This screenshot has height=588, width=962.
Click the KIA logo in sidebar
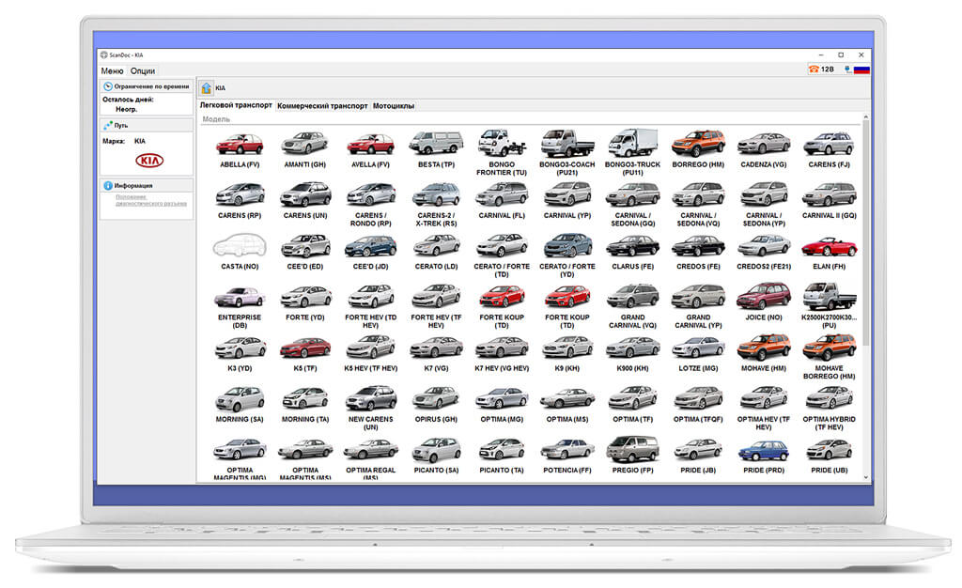click(x=149, y=161)
